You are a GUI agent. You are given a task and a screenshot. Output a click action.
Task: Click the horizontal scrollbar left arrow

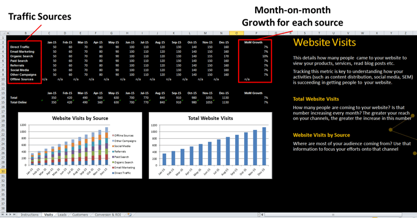coord(262,215)
